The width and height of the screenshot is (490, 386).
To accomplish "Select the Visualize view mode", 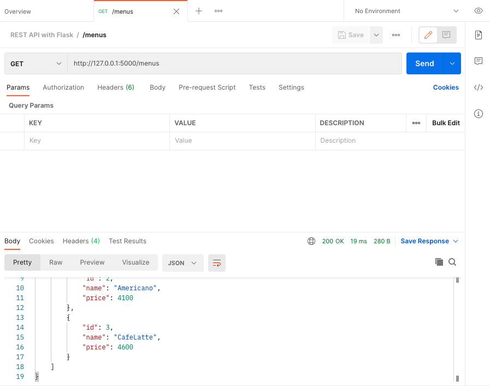I will (135, 262).
